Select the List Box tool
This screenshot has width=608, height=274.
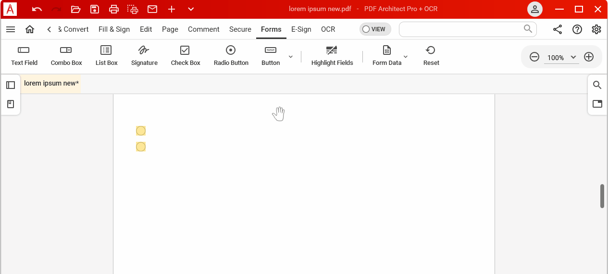pos(106,56)
